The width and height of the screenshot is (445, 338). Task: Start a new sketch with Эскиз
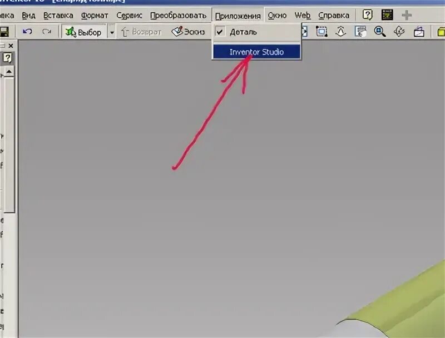[x=189, y=32]
